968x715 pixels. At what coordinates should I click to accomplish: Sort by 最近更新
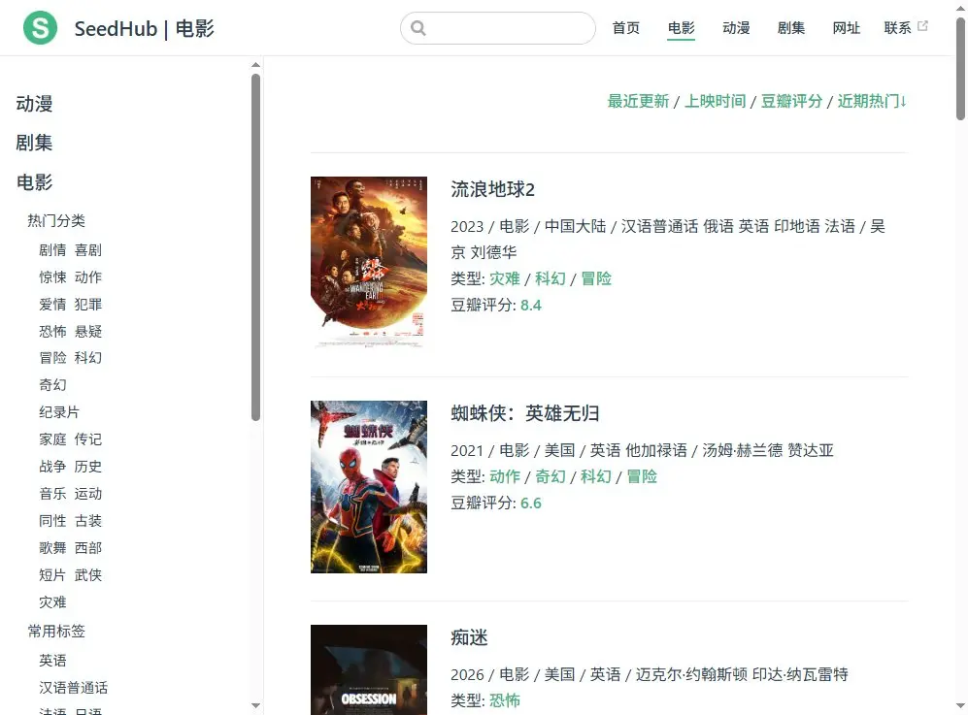pyautogui.click(x=638, y=101)
